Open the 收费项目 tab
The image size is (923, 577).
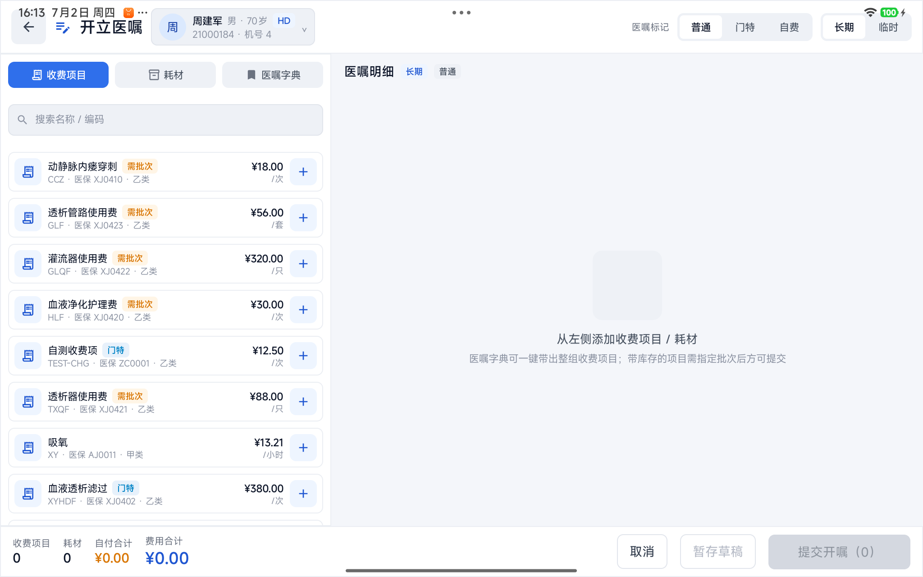pos(58,75)
